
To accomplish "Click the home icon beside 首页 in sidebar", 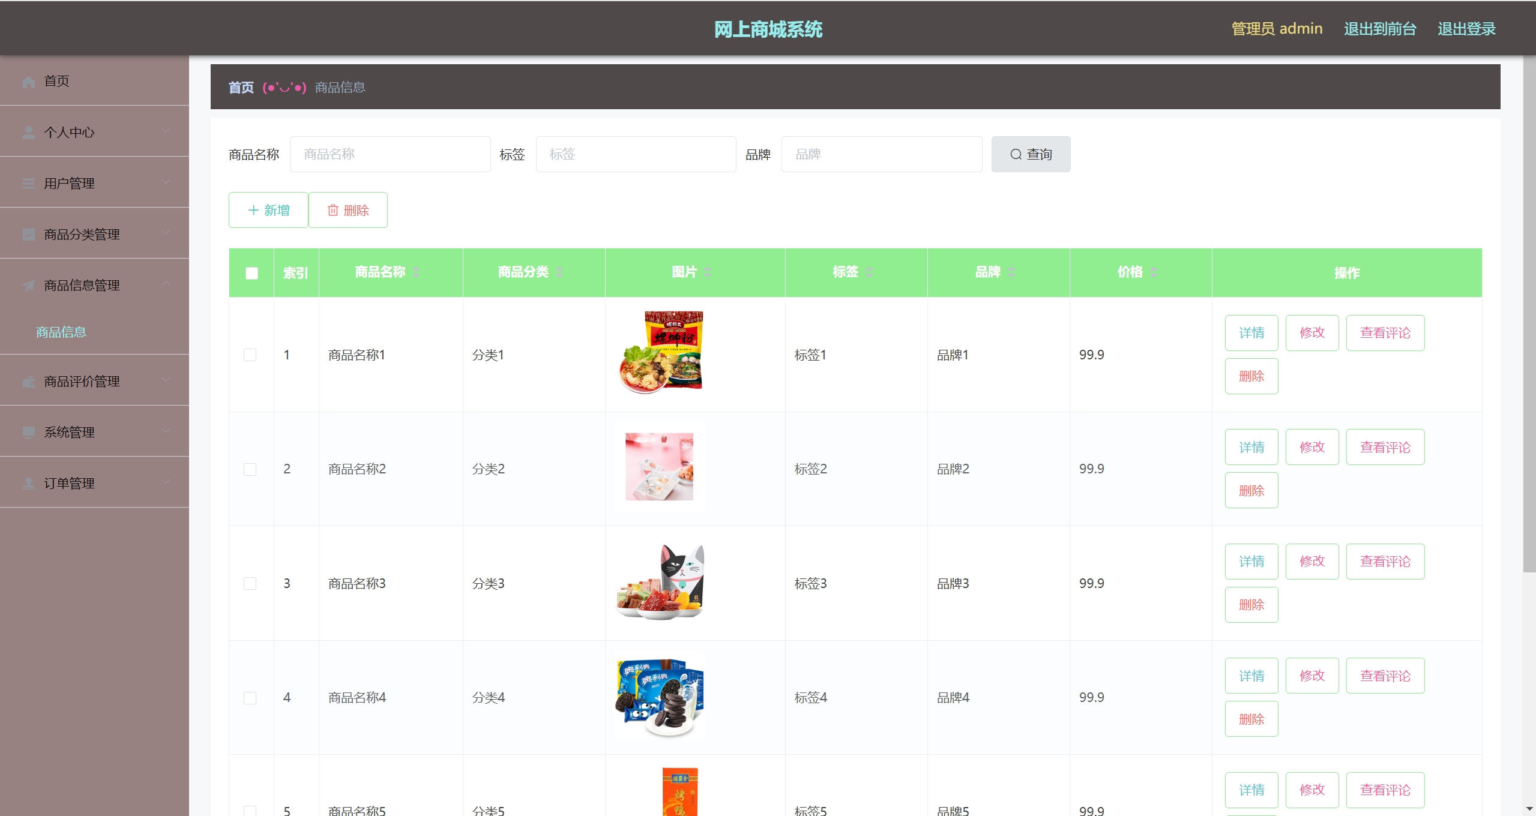I will pyautogui.click(x=28, y=82).
